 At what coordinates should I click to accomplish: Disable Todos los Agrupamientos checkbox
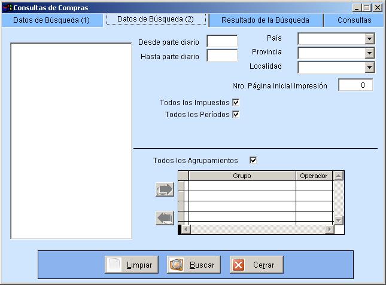[253, 160]
